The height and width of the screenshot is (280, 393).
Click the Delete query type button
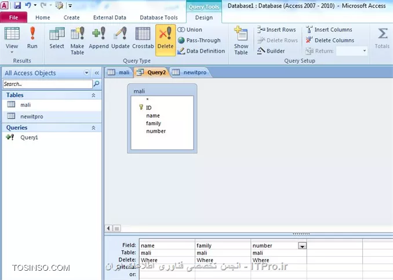click(165, 39)
